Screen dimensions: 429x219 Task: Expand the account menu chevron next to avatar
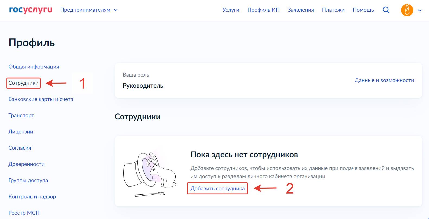420,10
